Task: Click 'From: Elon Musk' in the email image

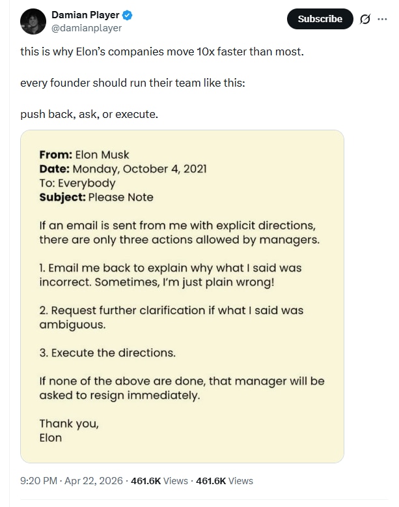Action: pos(85,155)
